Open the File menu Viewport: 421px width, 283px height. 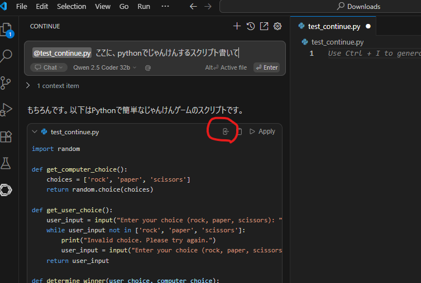click(x=21, y=7)
